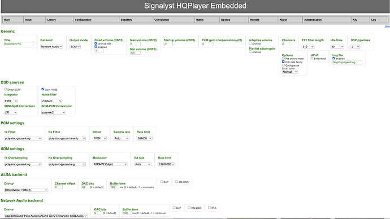The height and width of the screenshot is (219, 390).
Task: Open the Short buffer dropdown
Action: pos(290,72)
